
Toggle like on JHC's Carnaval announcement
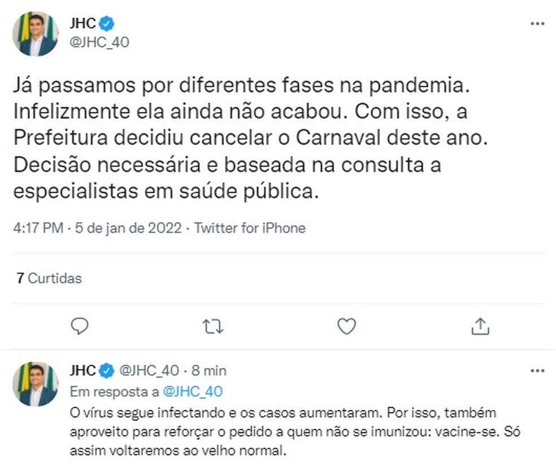point(346,326)
